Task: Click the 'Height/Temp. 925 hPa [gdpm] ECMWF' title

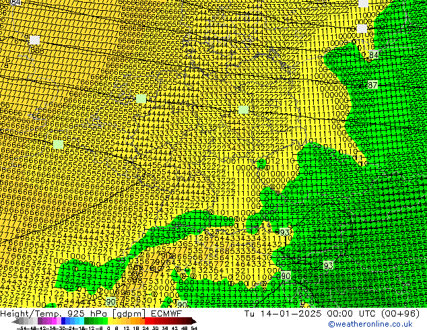Action: coord(91,313)
